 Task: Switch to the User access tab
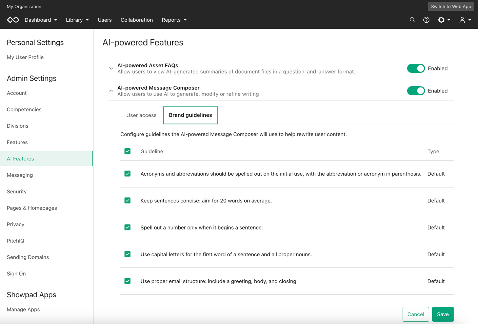click(x=141, y=115)
